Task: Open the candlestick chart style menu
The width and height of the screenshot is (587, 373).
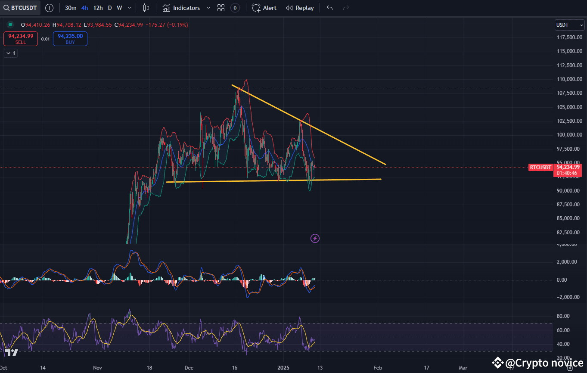Action: [146, 8]
